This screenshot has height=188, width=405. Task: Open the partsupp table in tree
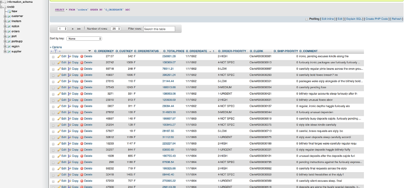coord(17,42)
